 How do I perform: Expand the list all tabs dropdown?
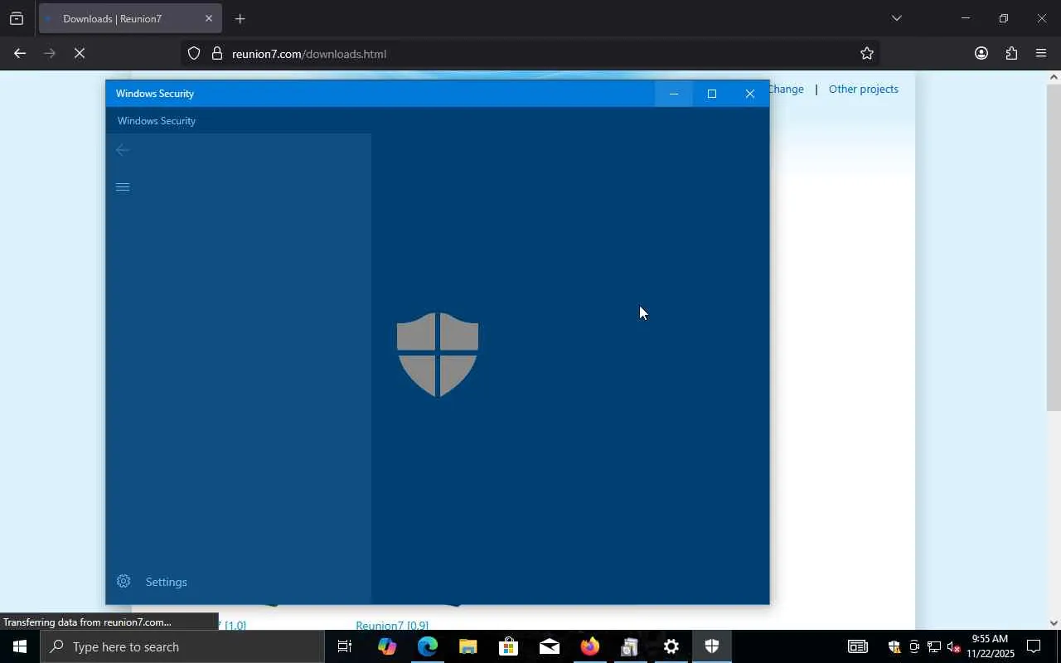[x=896, y=18]
